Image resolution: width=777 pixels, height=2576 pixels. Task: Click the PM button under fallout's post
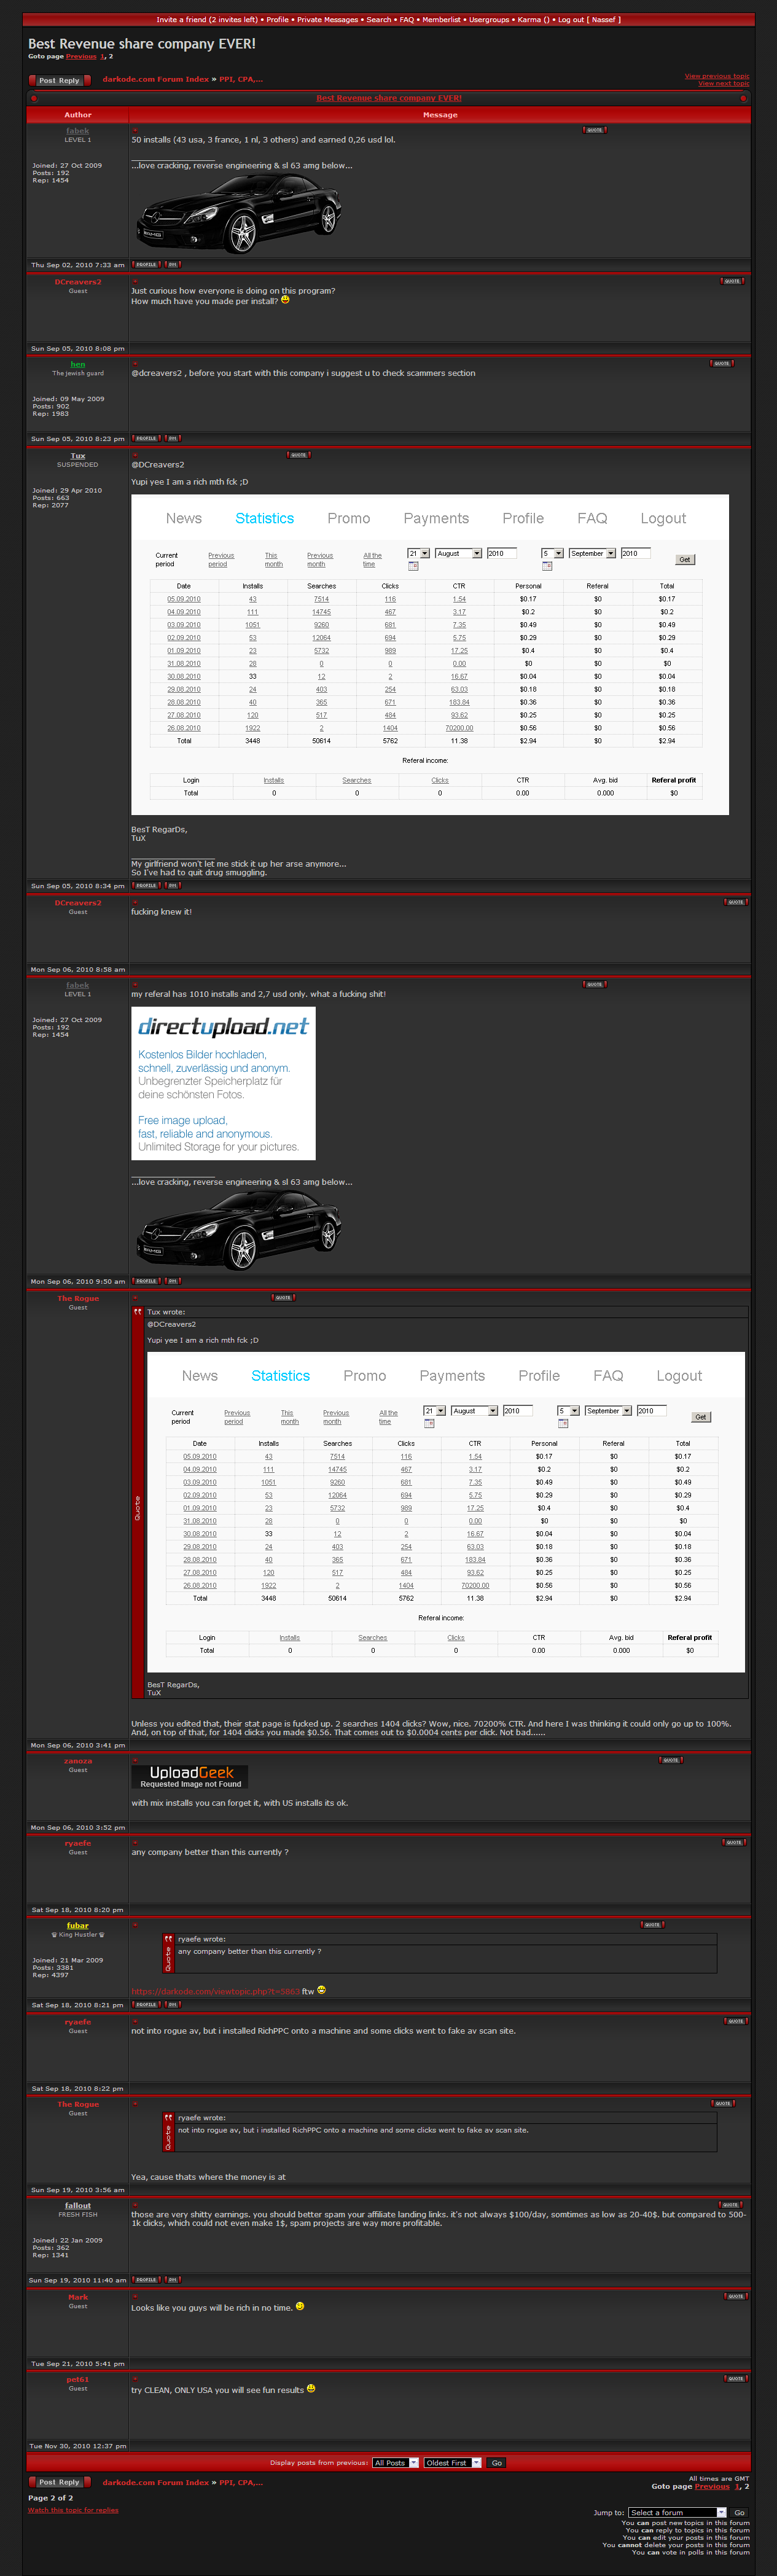tap(172, 2280)
